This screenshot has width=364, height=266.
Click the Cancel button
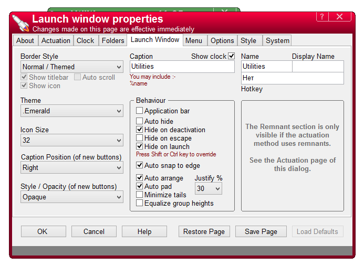pyautogui.click(x=94, y=231)
